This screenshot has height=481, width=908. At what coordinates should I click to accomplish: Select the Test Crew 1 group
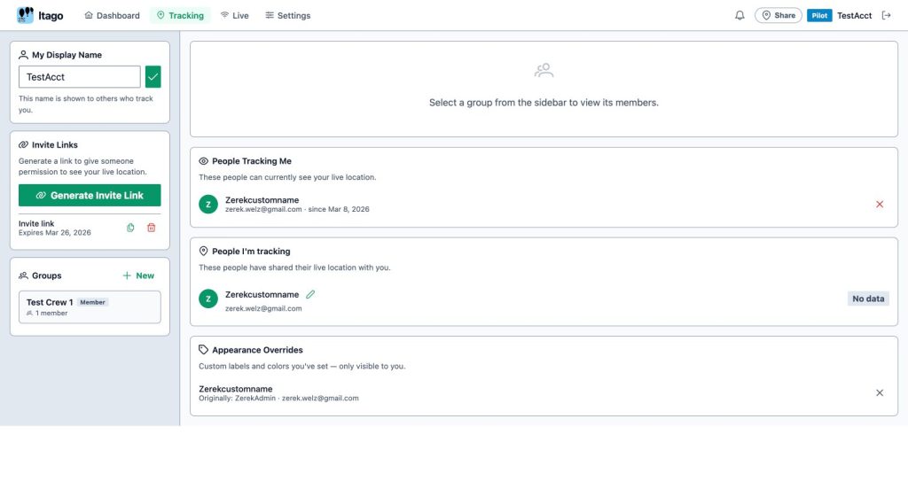(90, 306)
